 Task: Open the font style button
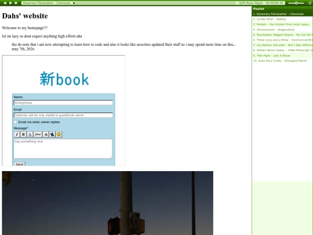[x=38, y=134]
